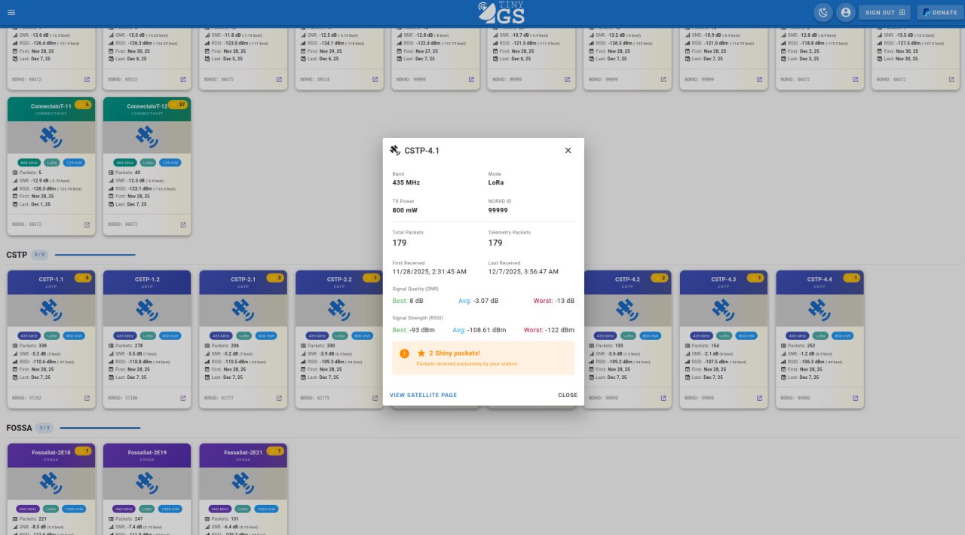Click shiny badge 5 on ConnectaIoT-11
Image resolution: width=965 pixels, height=535 pixels.
[x=83, y=105]
